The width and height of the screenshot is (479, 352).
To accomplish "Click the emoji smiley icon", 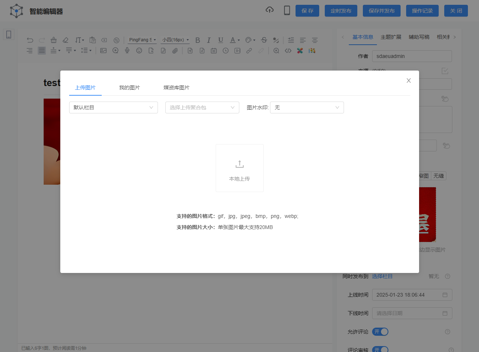I will [x=139, y=51].
